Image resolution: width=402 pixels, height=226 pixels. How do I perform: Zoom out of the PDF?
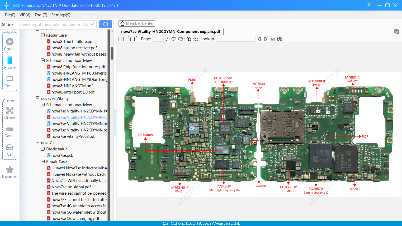click(x=196, y=39)
